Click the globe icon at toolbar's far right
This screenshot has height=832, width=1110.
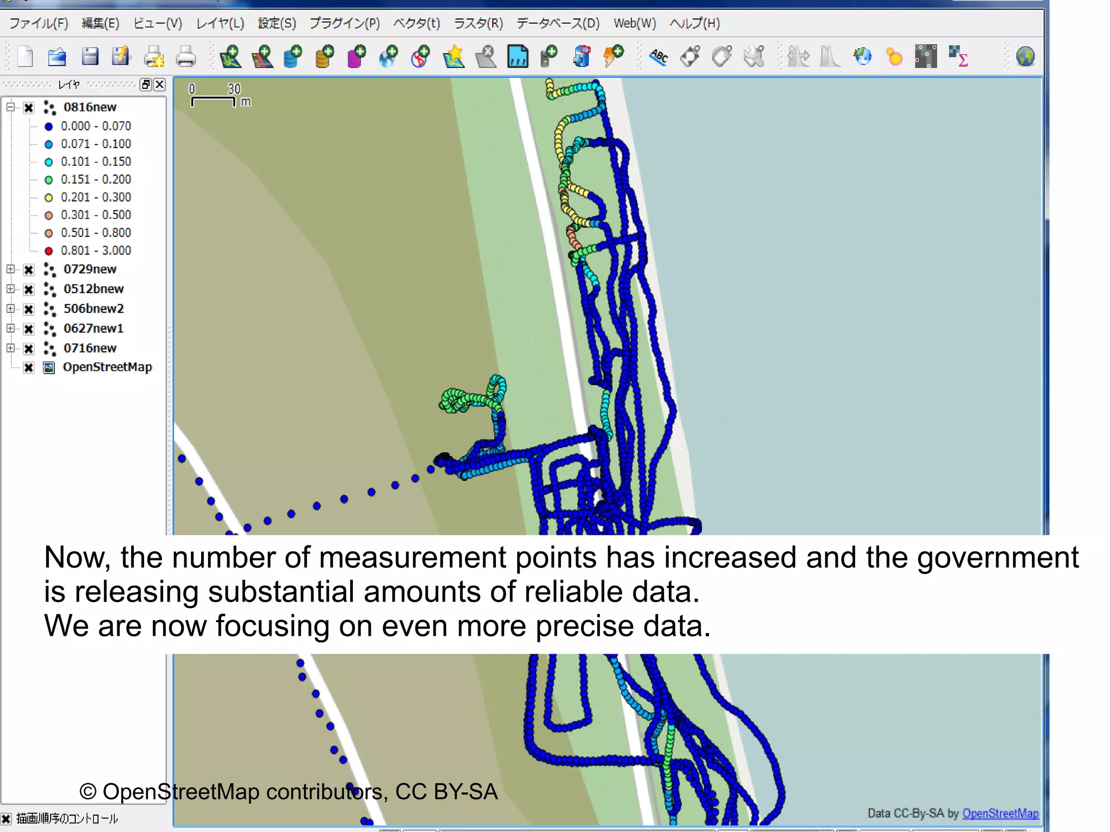tap(1025, 56)
